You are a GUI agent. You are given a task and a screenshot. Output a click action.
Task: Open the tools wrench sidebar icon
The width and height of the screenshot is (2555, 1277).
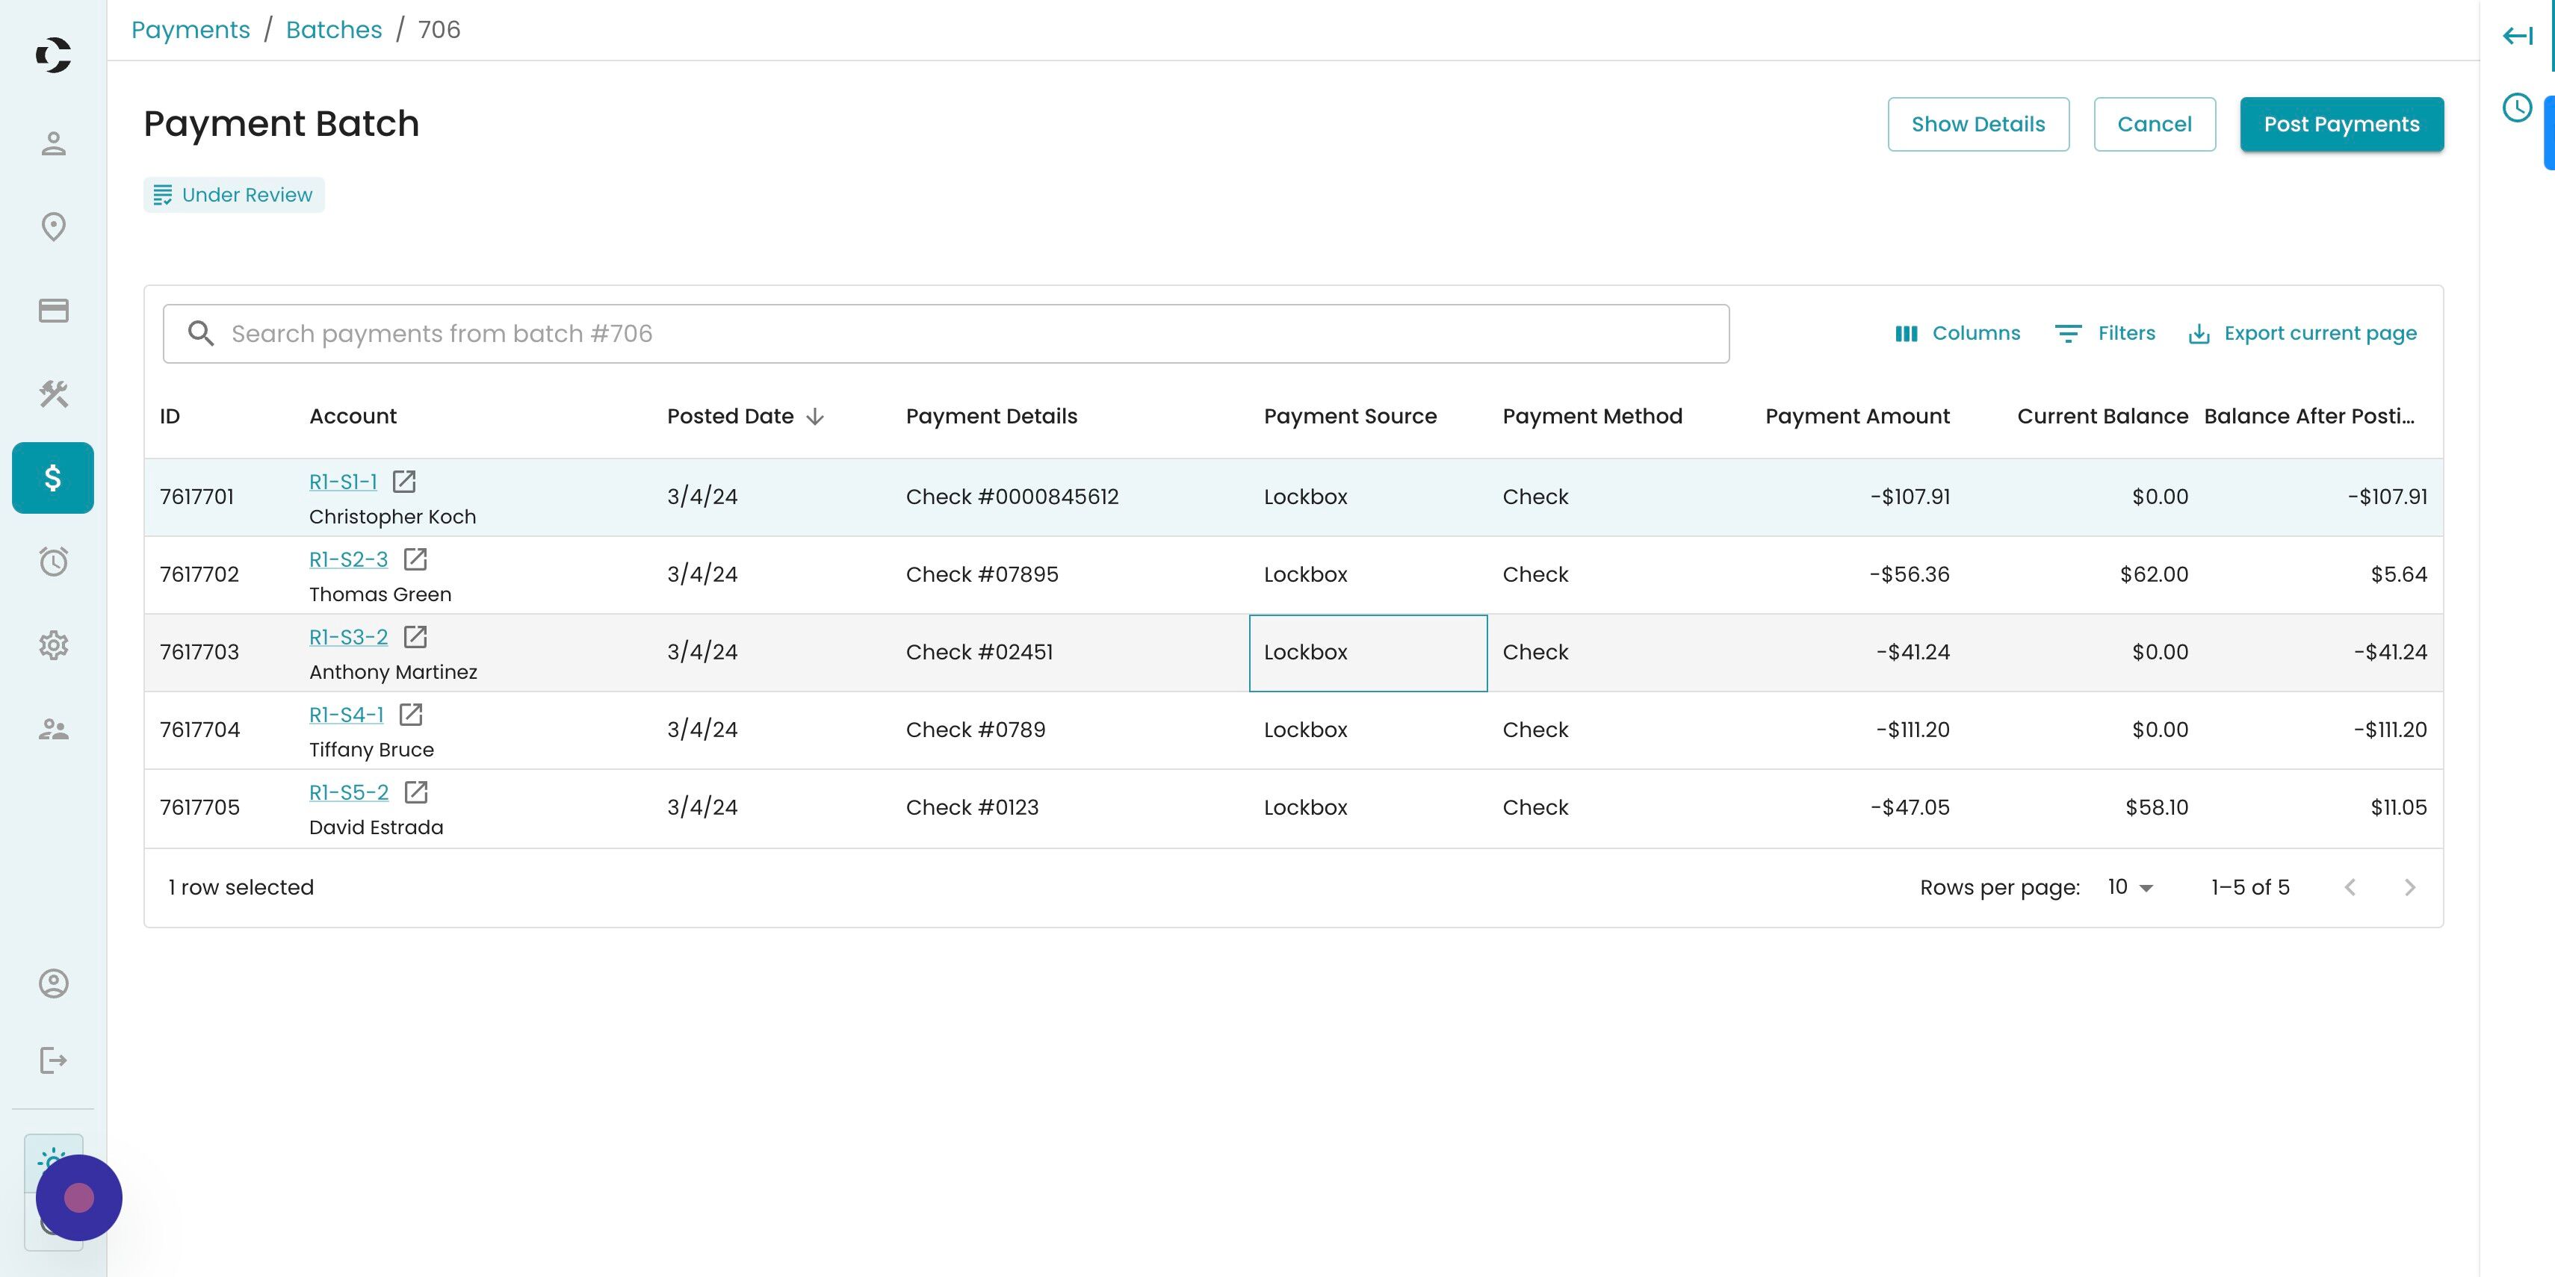52,394
